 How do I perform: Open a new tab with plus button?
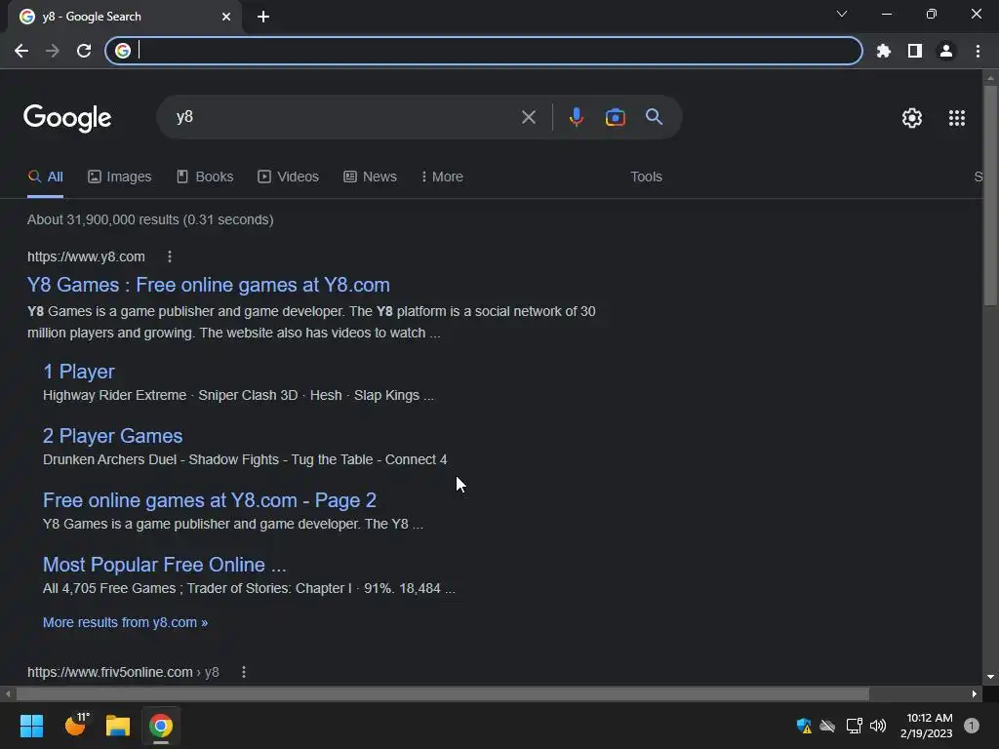point(263,17)
